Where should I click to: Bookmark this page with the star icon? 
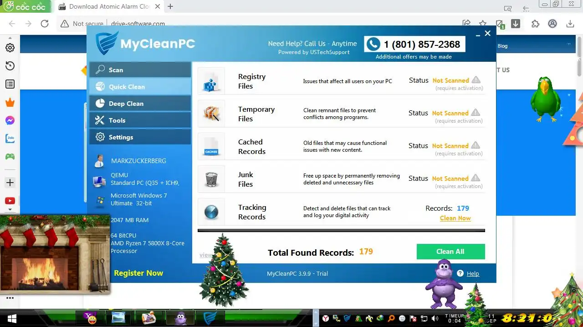[483, 24]
